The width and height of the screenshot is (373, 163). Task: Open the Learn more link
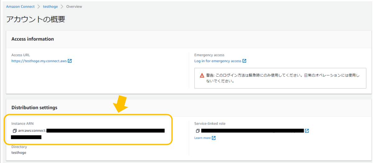pyautogui.click(x=203, y=138)
